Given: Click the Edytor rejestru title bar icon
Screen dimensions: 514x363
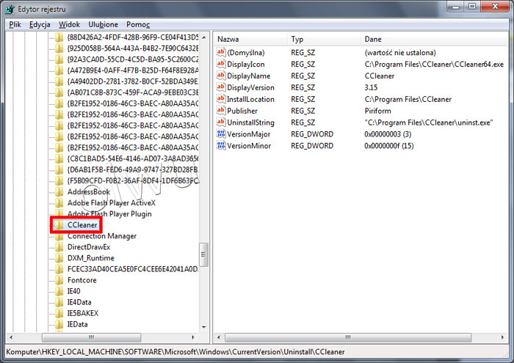Looking at the screenshot, I should coord(10,9).
